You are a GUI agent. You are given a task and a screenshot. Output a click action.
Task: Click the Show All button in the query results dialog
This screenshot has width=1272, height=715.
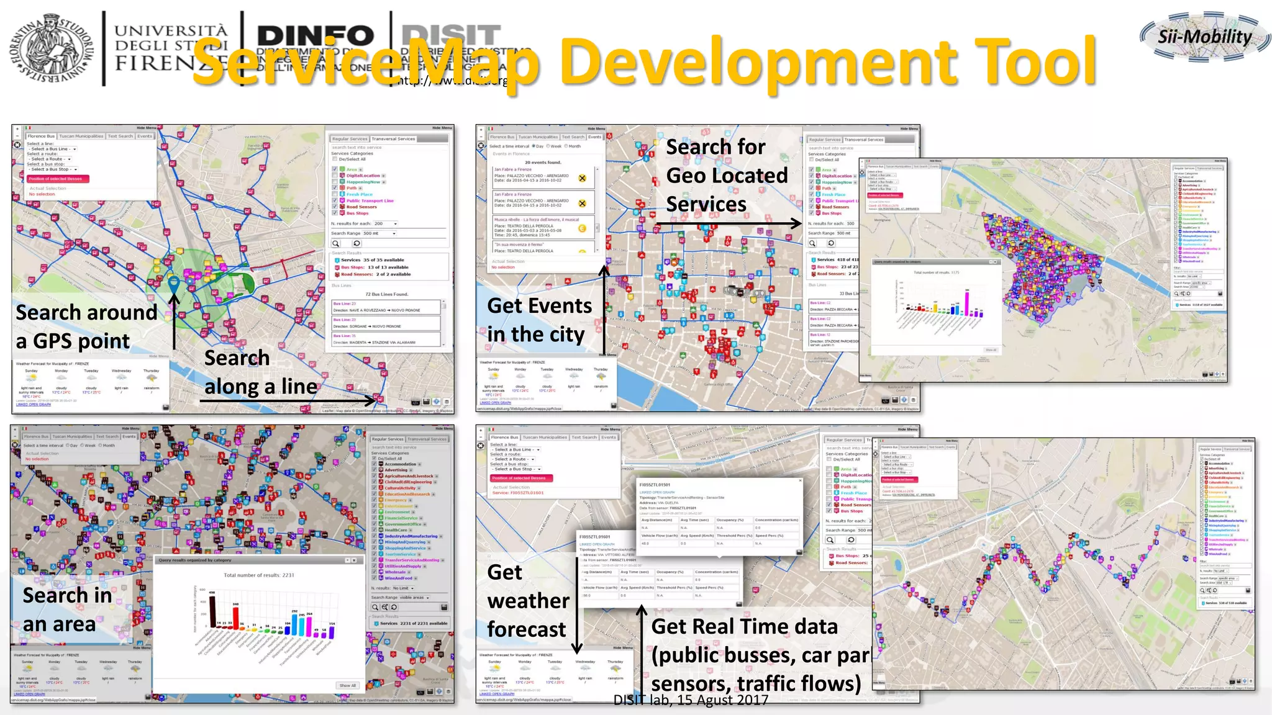point(347,685)
